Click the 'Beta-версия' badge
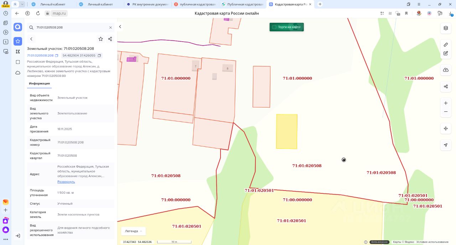This screenshot has height=245, width=456. pyautogui.click(x=379, y=242)
